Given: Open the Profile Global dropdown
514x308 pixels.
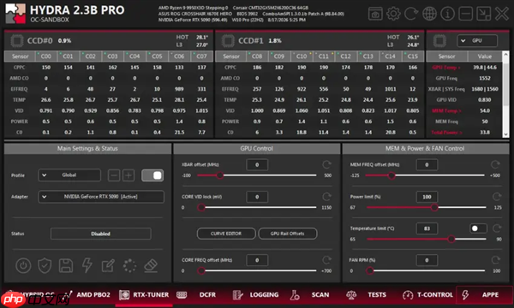Looking at the screenshot, I should [69, 175].
